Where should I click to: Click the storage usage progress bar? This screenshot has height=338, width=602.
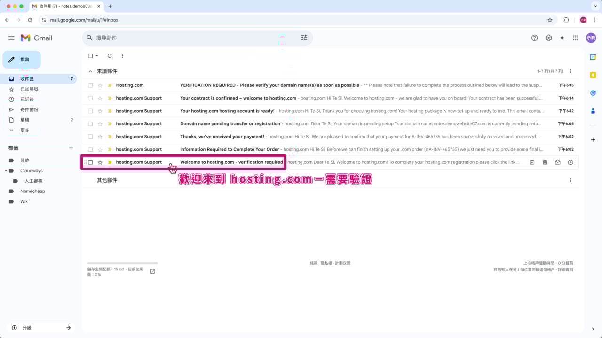tap(121, 263)
